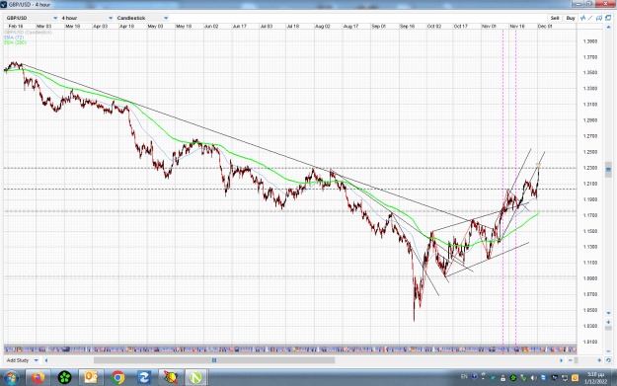Click the 1.2300 price axis label
The width and height of the screenshot is (617, 386).
coord(590,168)
